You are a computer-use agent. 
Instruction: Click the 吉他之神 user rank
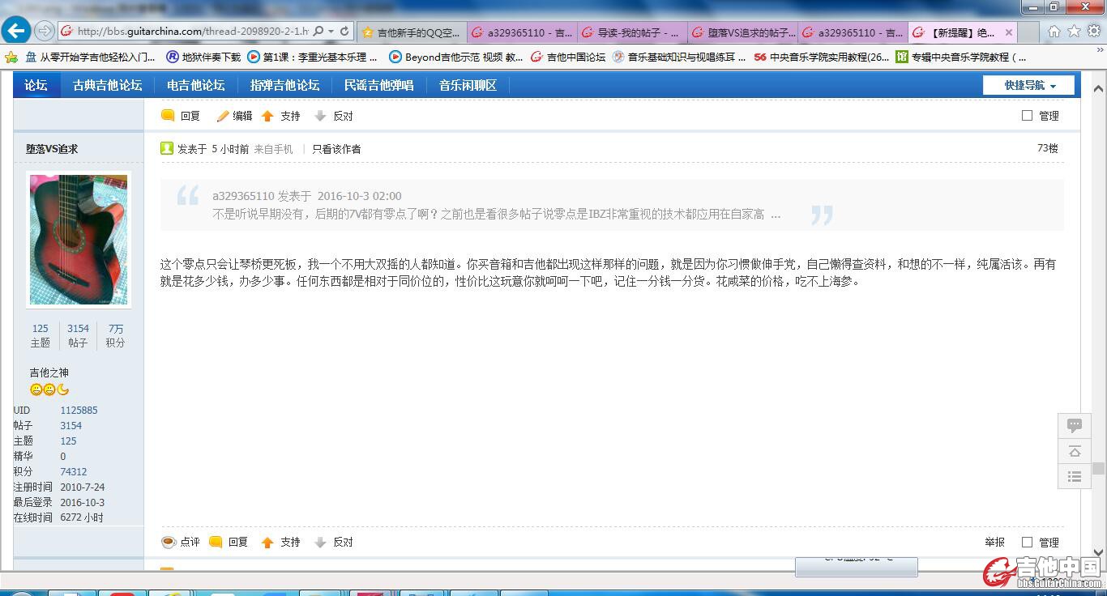(49, 372)
